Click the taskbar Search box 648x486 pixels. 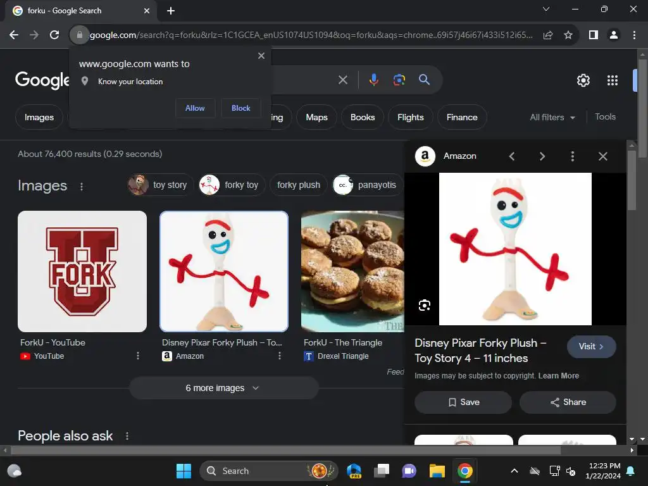[x=268, y=471]
